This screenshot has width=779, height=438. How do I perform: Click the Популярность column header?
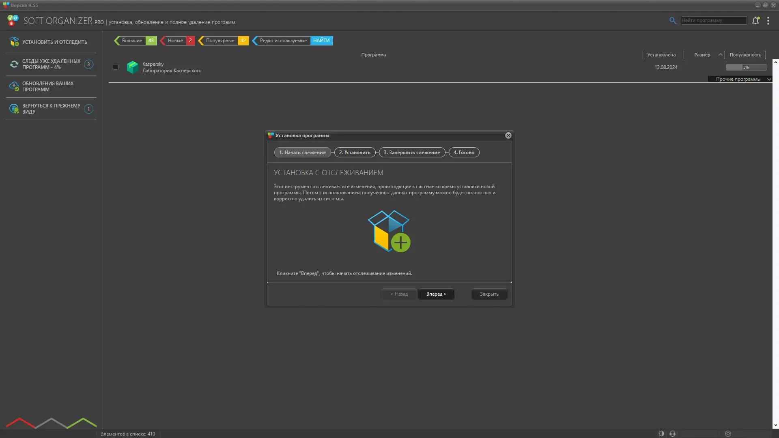745,55
